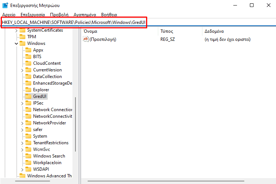Screen dimensions: 276x184
Task: Click the WorkplaceJoin folder icon
Action: click(28, 163)
